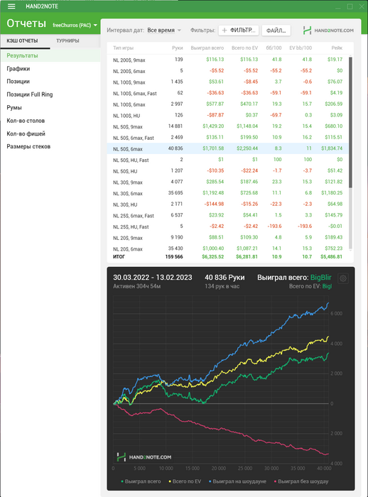Select the NL 20$, 9max row
The width and height of the screenshot is (368, 497).
[227, 237]
